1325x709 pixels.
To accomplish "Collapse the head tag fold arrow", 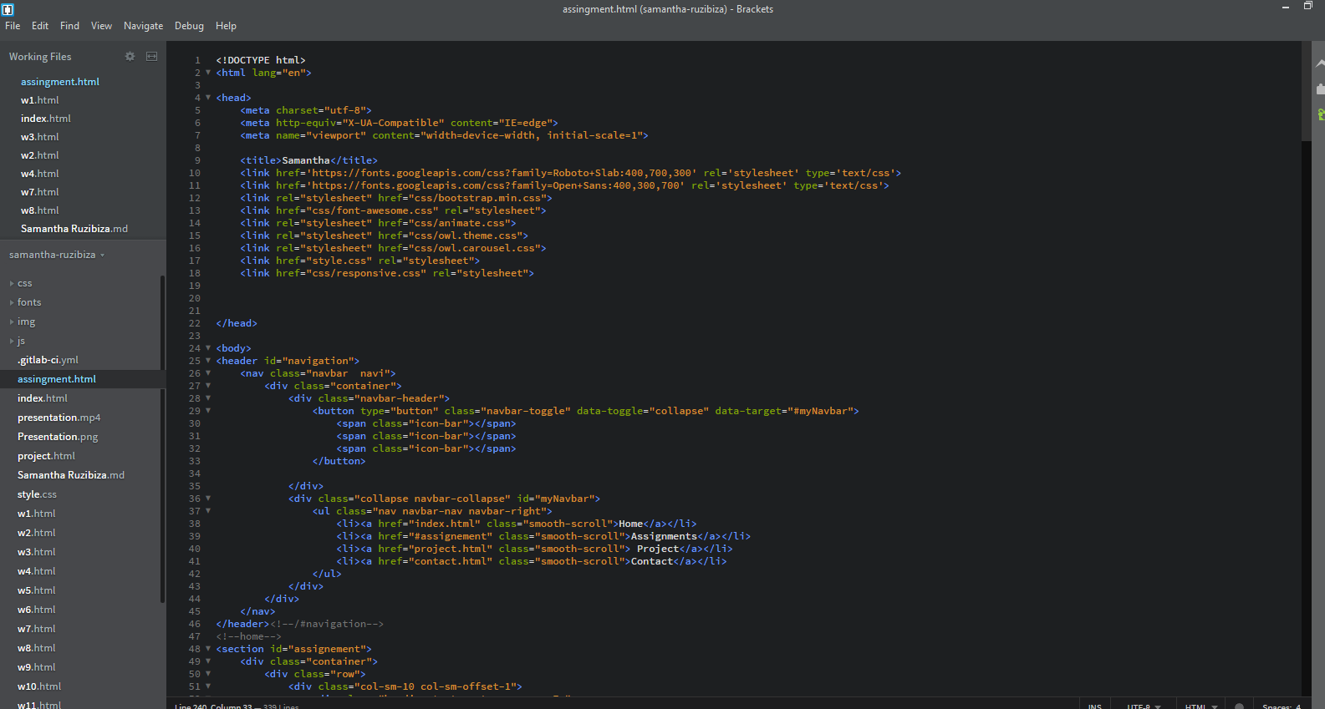I will [208, 98].
